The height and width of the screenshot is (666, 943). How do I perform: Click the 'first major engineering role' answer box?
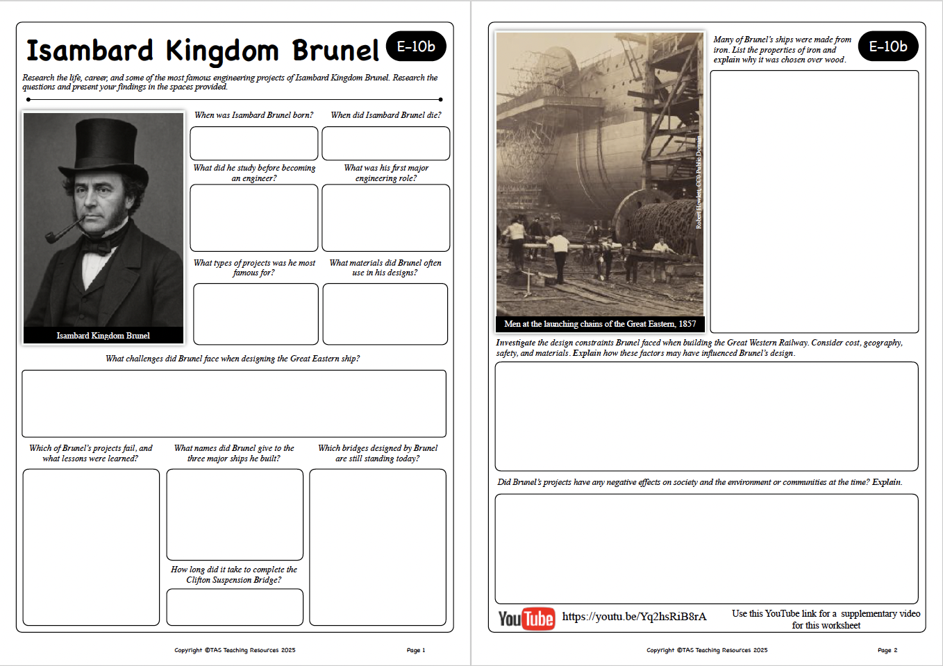tap(385, 218)
